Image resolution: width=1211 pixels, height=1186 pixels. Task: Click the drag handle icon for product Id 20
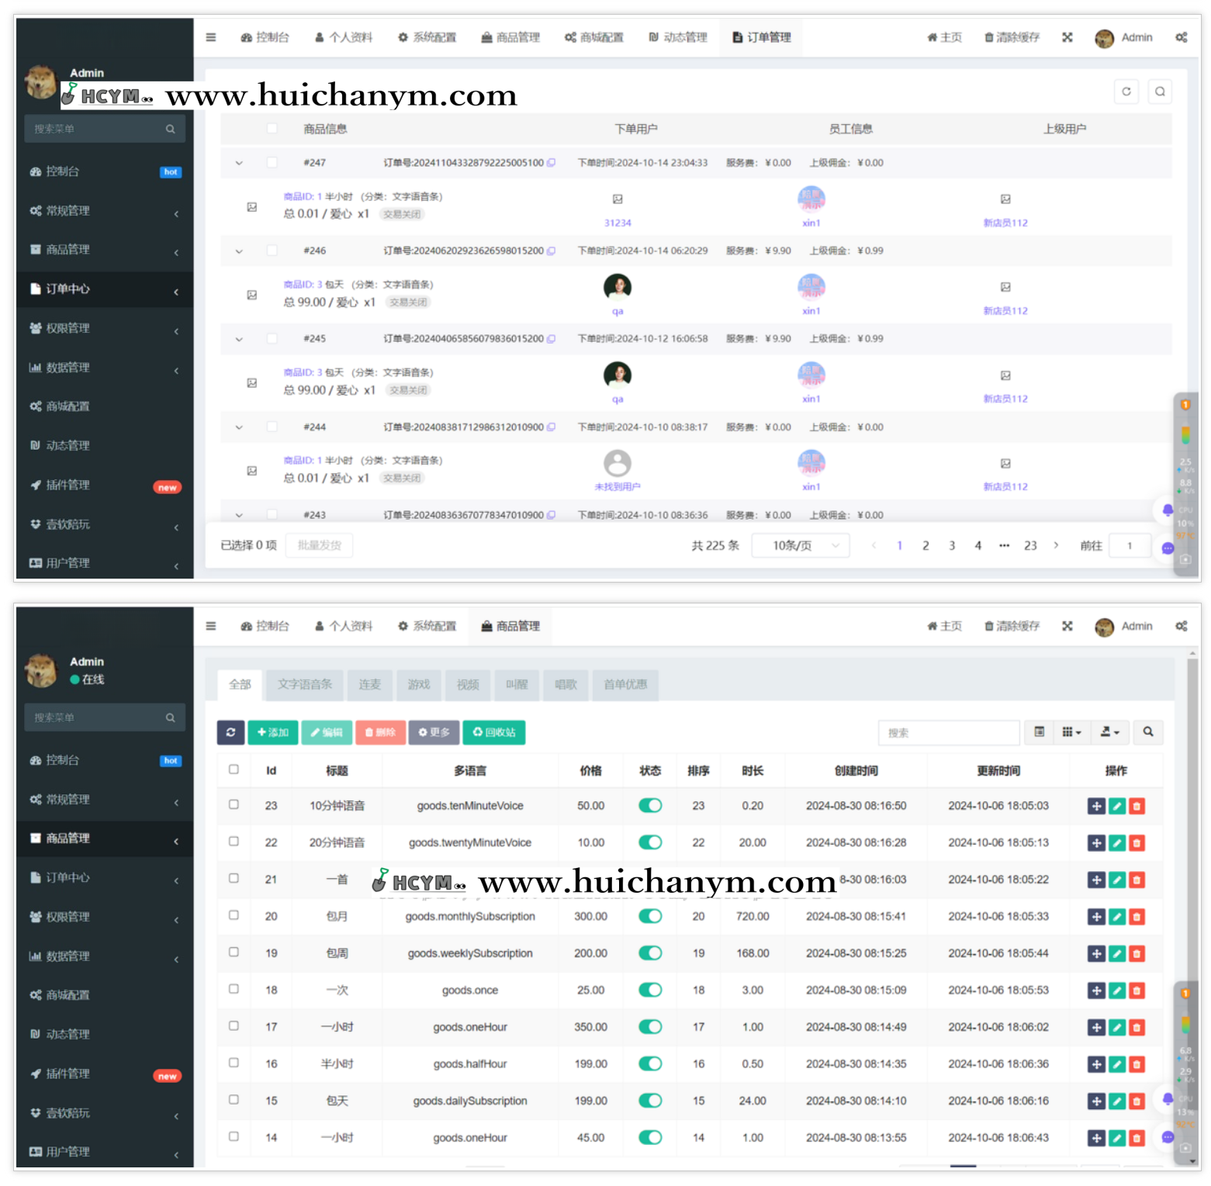(x=1096, y=917)
